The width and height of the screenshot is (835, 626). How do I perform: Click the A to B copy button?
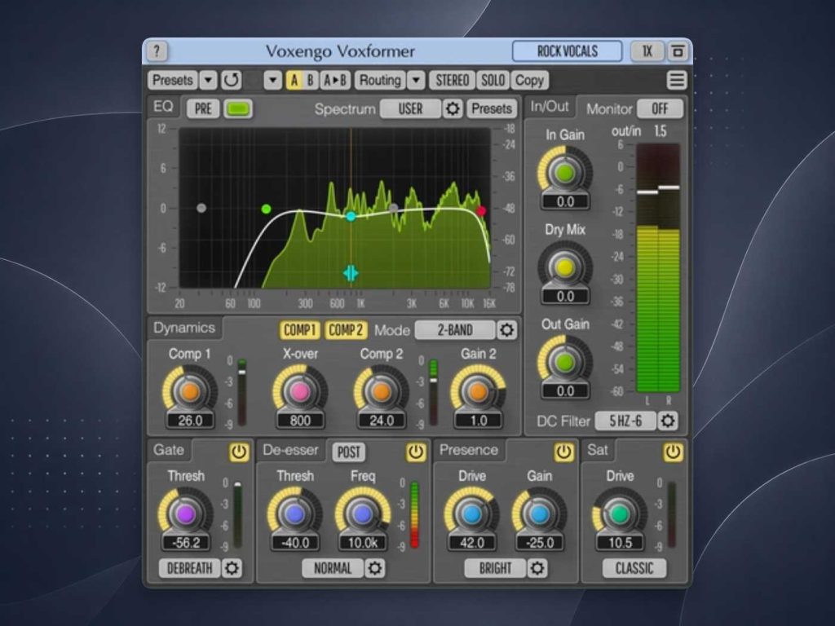pyautogui.click(x=335, y=81)
